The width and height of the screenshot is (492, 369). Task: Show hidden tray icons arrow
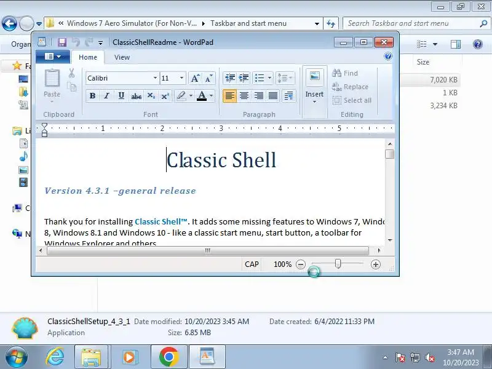[385, 357]
